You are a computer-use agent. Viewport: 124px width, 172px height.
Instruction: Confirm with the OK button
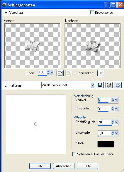tap(40, 166)
